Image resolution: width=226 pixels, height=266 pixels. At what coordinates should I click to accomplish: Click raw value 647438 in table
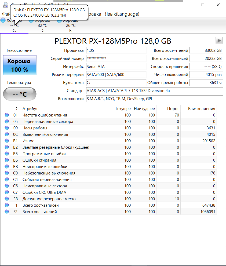coord(209,205)
